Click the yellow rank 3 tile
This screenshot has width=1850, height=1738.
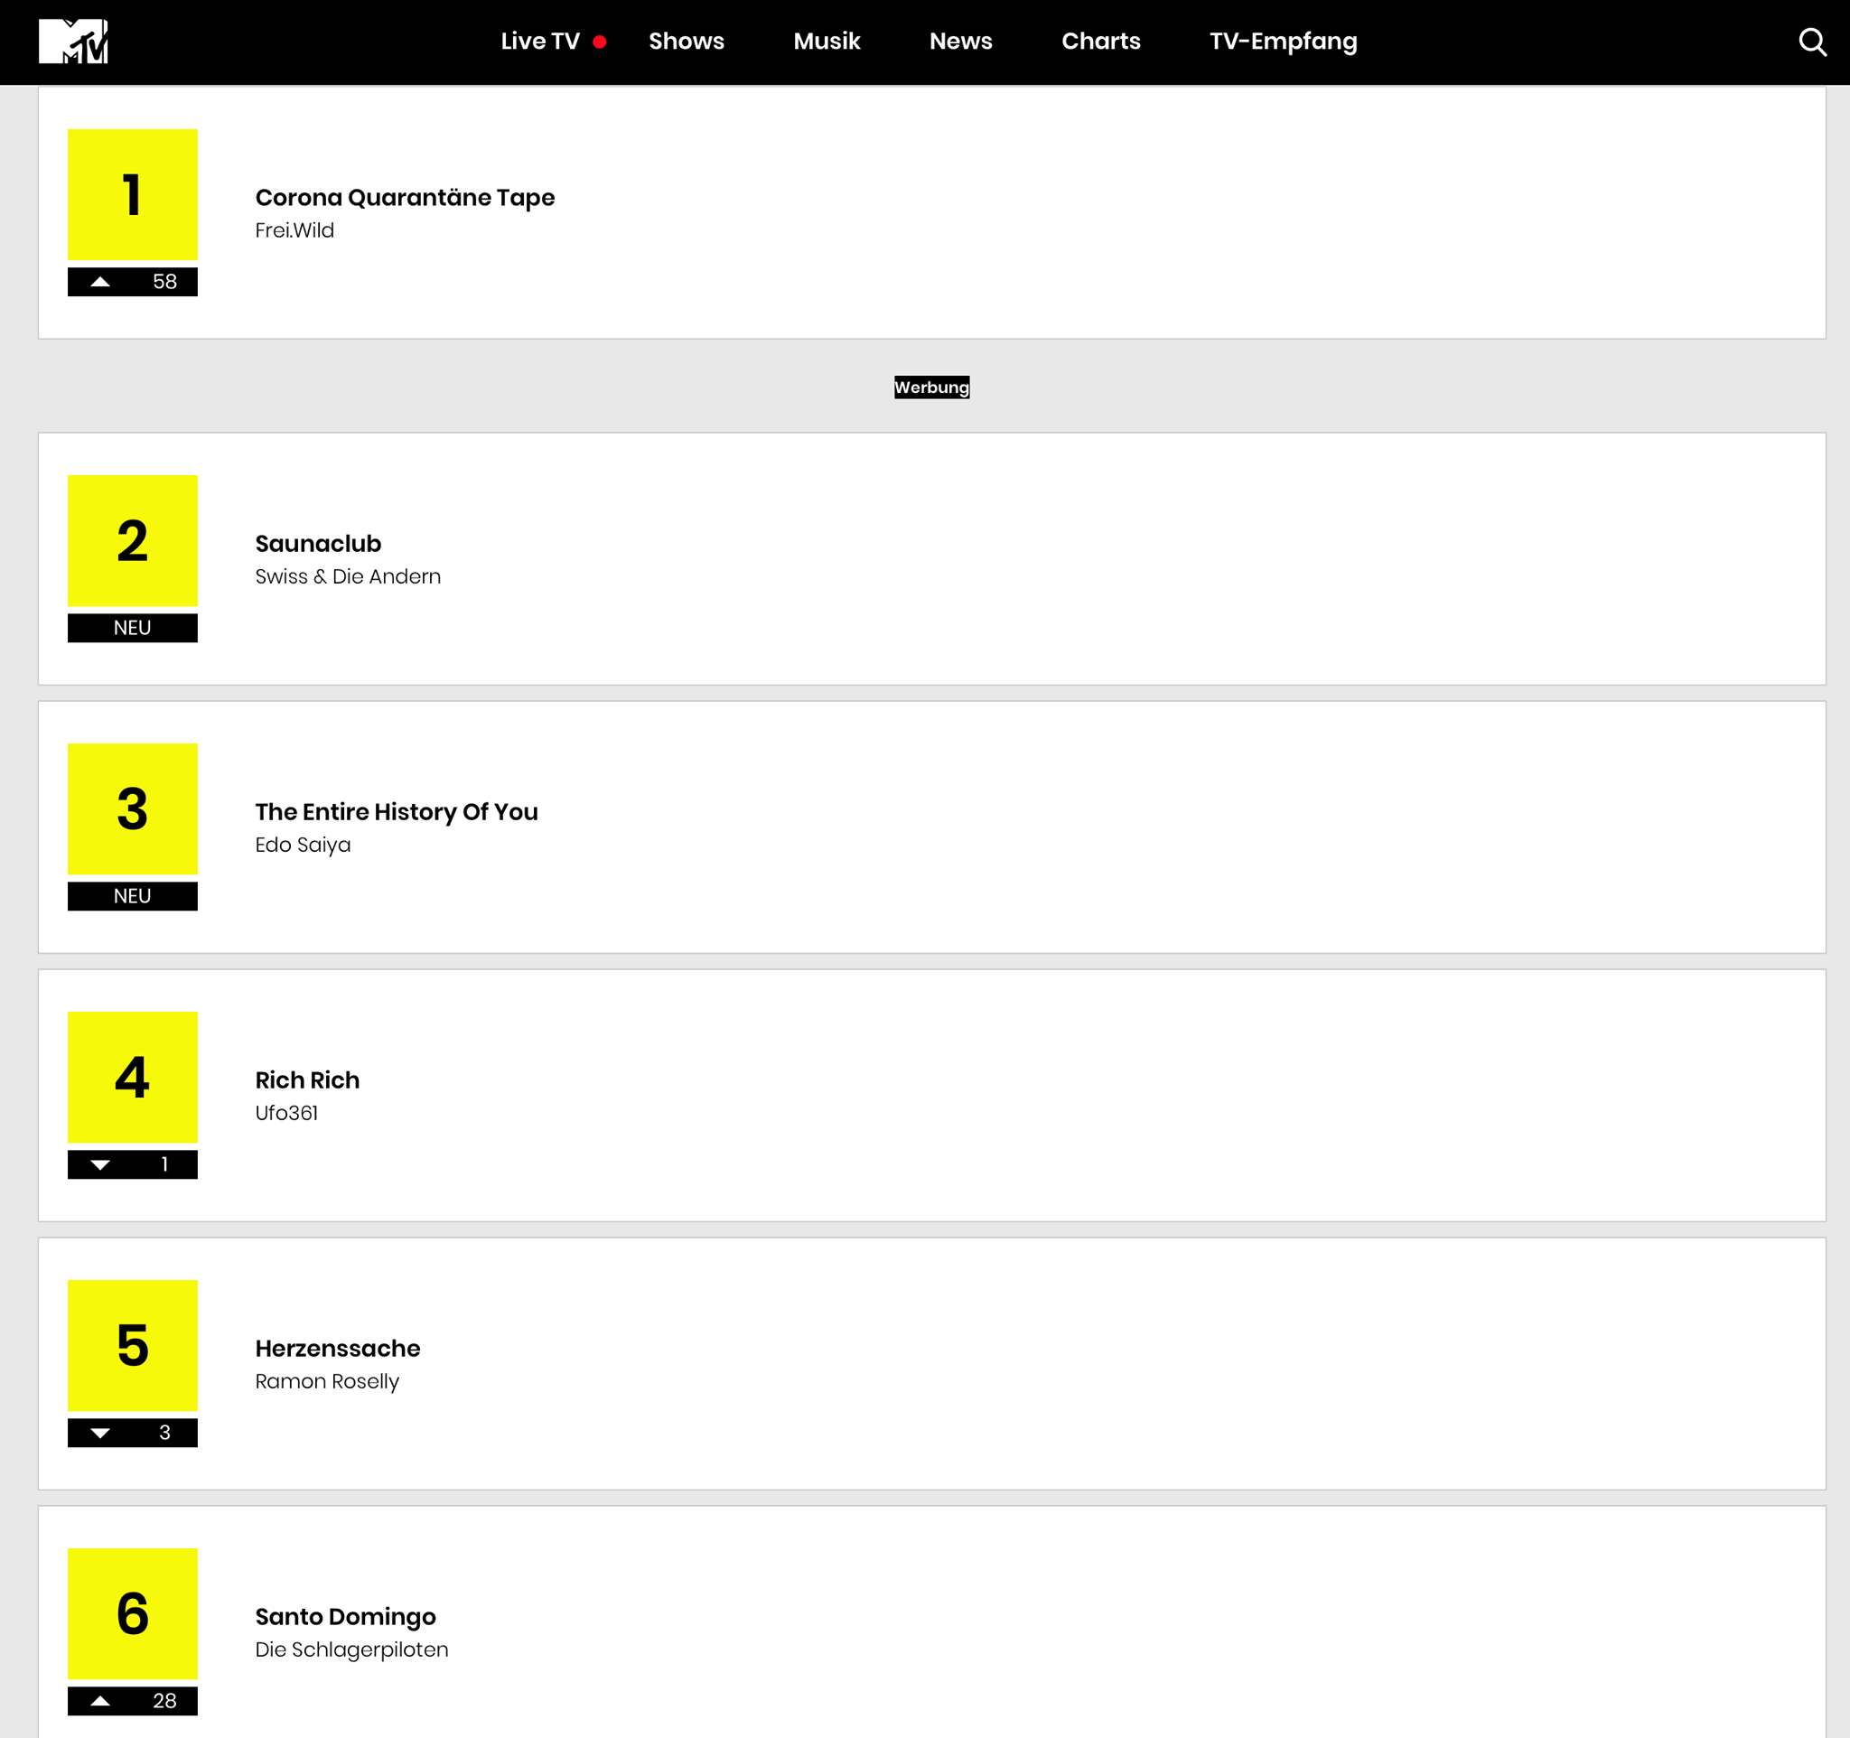[133, 808]
